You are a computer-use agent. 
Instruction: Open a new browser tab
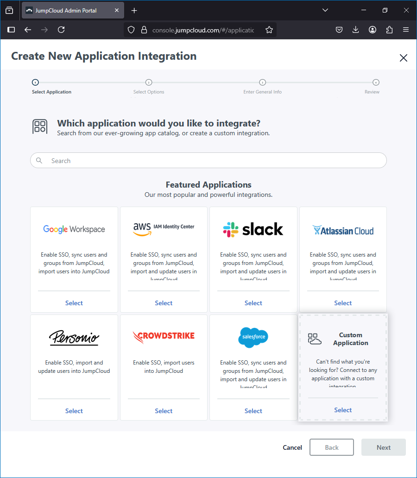point(134,10)
